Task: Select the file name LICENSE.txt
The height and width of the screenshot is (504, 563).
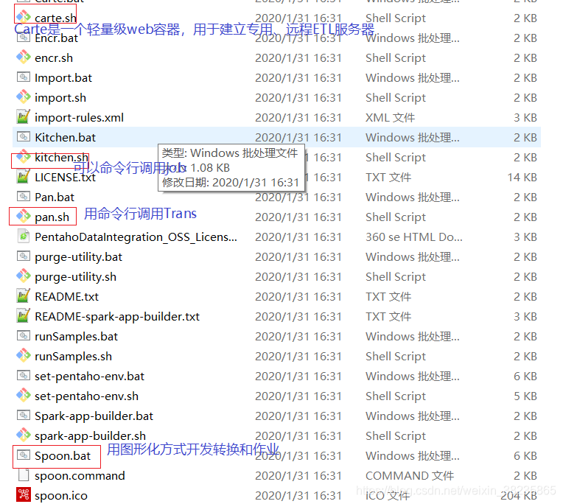Action: click(x=65, y=178)
